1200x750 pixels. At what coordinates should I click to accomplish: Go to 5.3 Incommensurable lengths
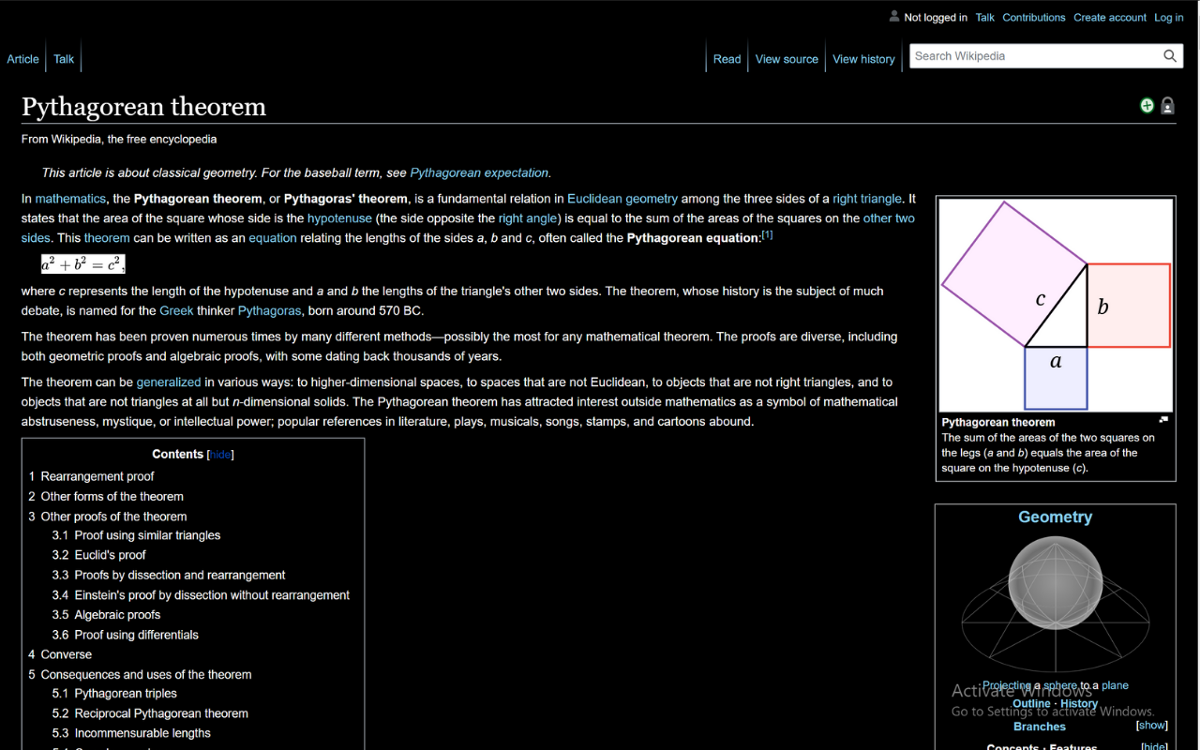point(131,733)
